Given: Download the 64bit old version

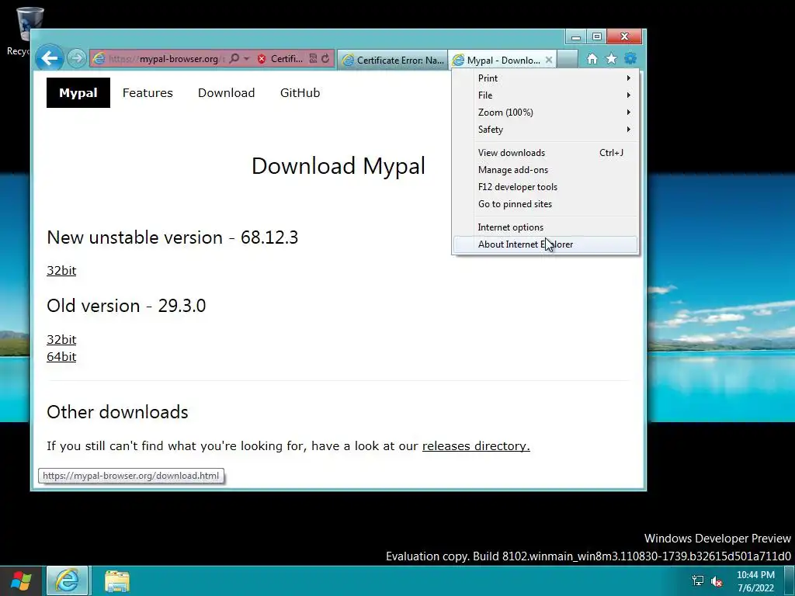Looking at the screenshot, I should click(61, 357).
